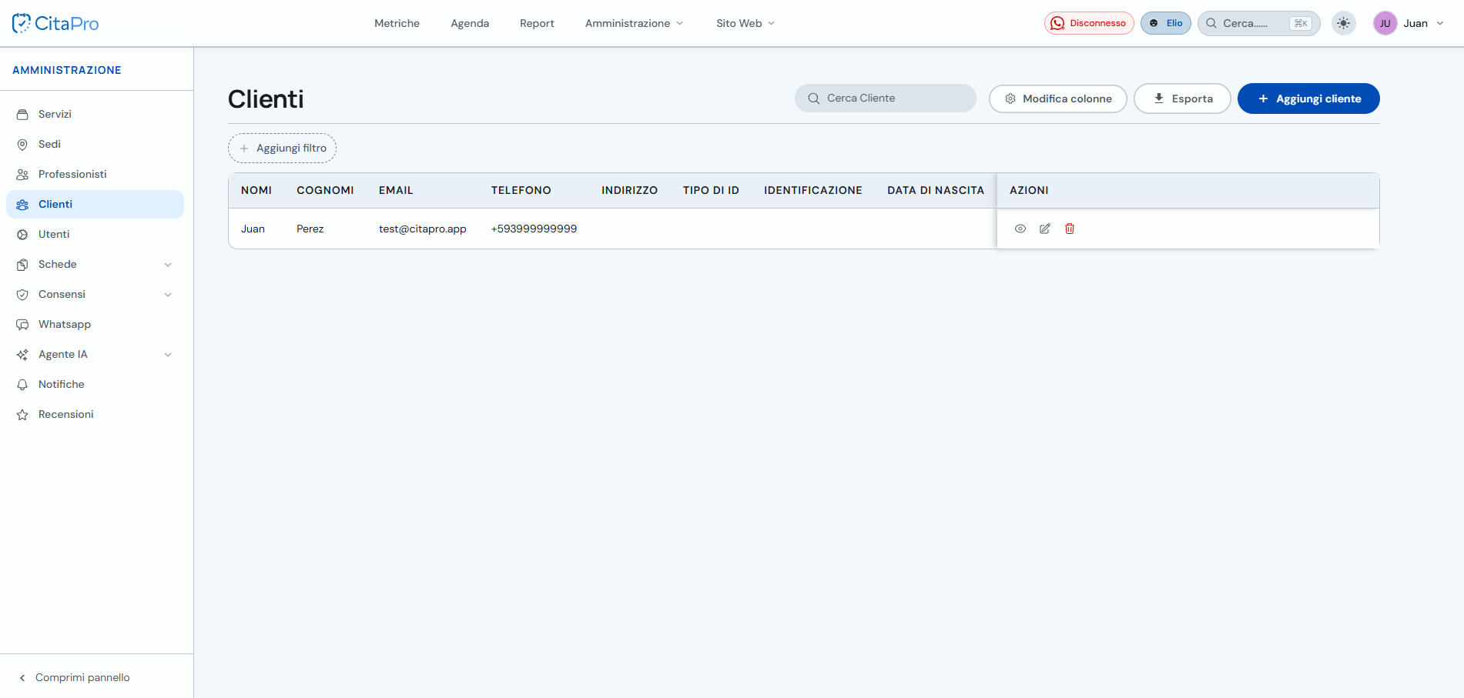Screen dimensions: 1464x698
Task: Click the AMMINISTRAZIONE sidebar heading
Action: pyautogui.click(x=67, y=70)
